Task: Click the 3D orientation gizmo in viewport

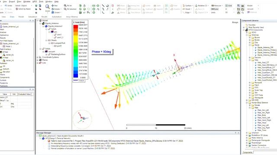Action: [82, 119]
